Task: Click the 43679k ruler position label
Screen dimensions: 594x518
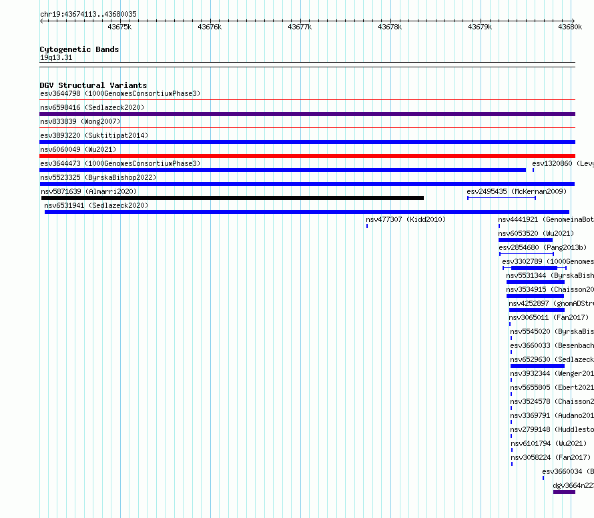Action: (x=480, y=27)
